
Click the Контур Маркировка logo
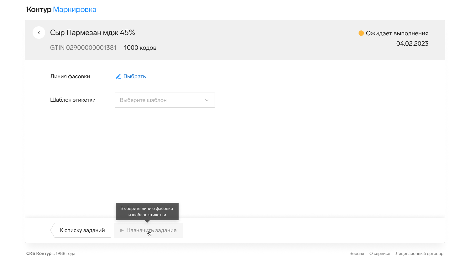[x=61, y=9]
